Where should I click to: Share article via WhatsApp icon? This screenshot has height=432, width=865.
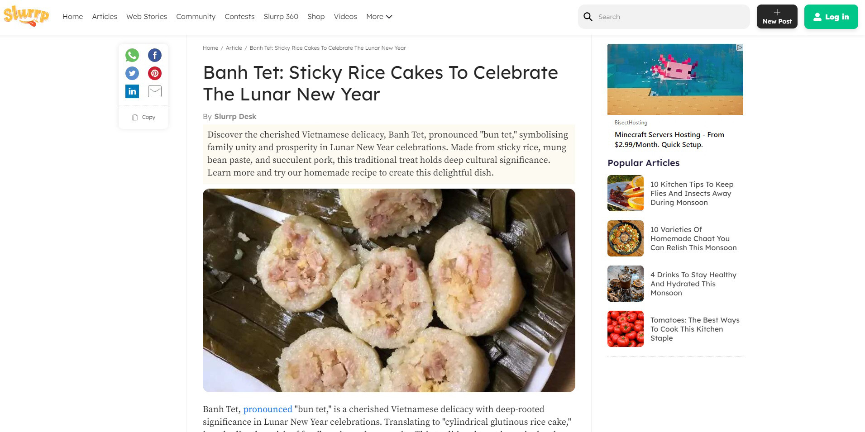pos(132,55)
